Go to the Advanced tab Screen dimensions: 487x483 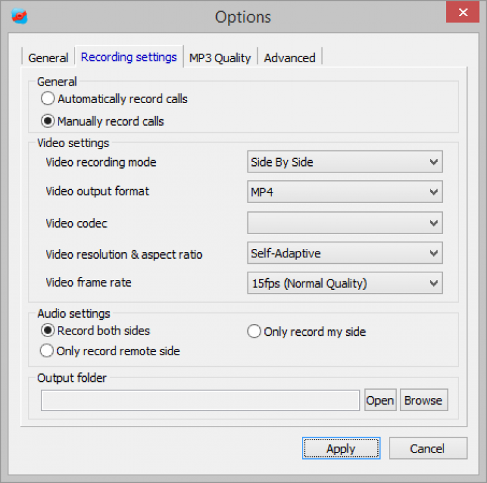290,58
